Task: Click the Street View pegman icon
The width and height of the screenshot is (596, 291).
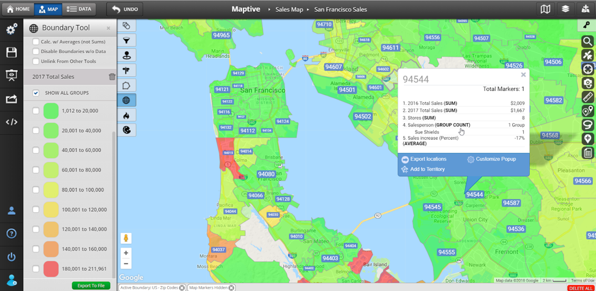Action: pyautogui.click(x=126, y=239)
